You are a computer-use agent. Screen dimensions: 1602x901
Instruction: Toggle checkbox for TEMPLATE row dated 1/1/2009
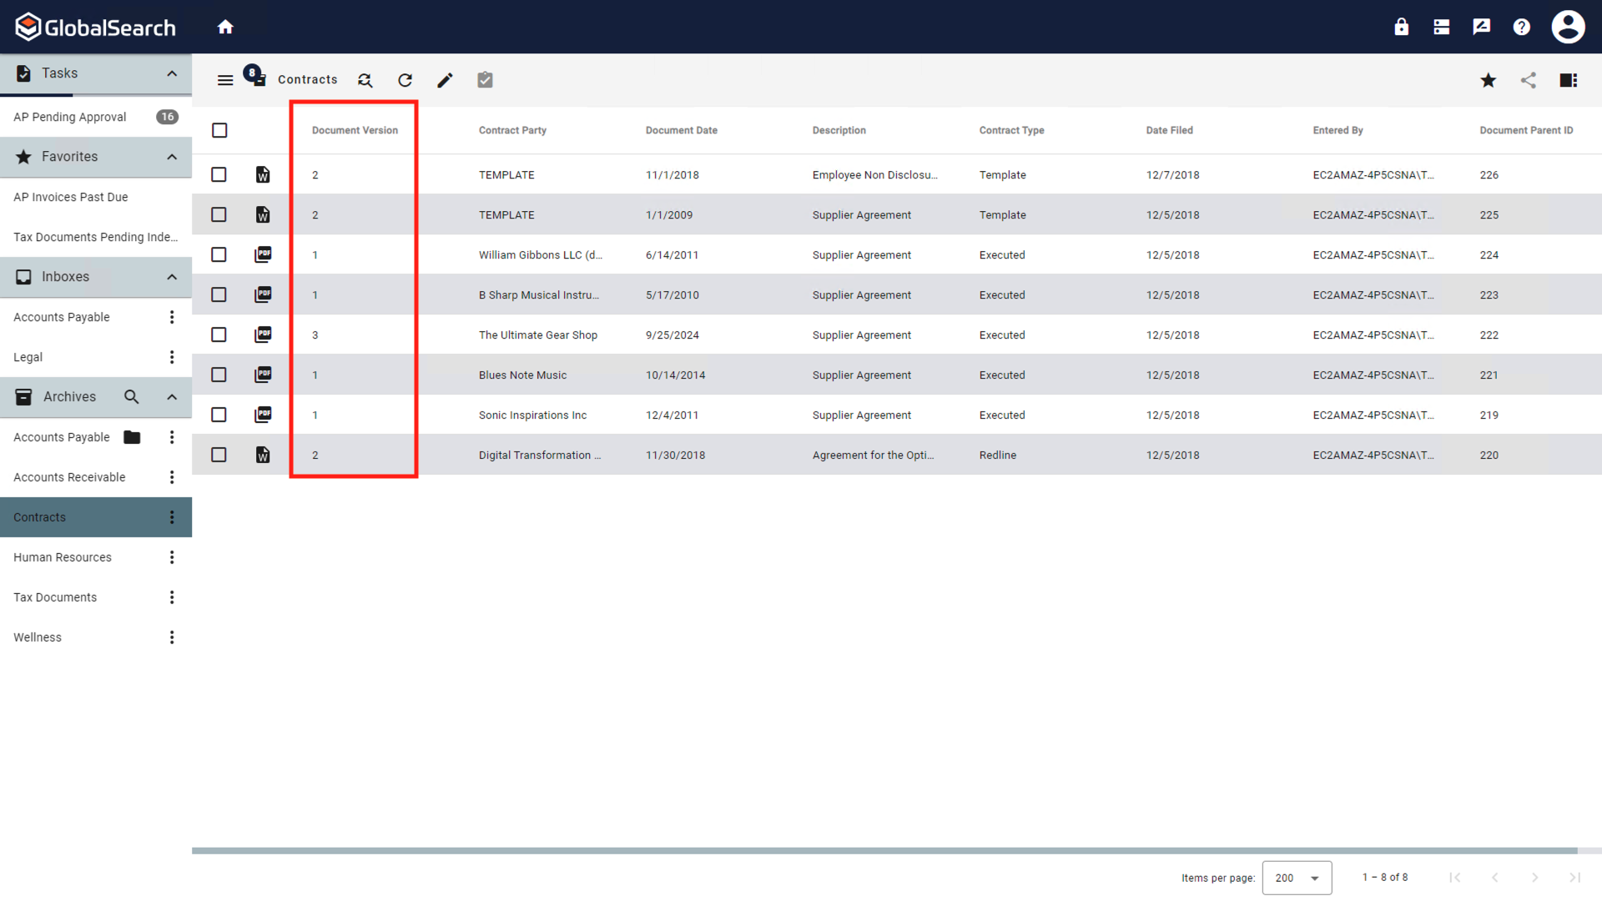click(x=219, y=214)
